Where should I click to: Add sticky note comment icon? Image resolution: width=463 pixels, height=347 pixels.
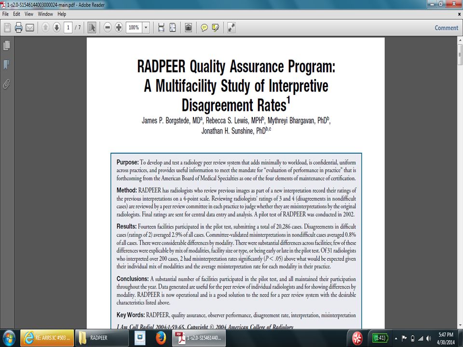204,28
